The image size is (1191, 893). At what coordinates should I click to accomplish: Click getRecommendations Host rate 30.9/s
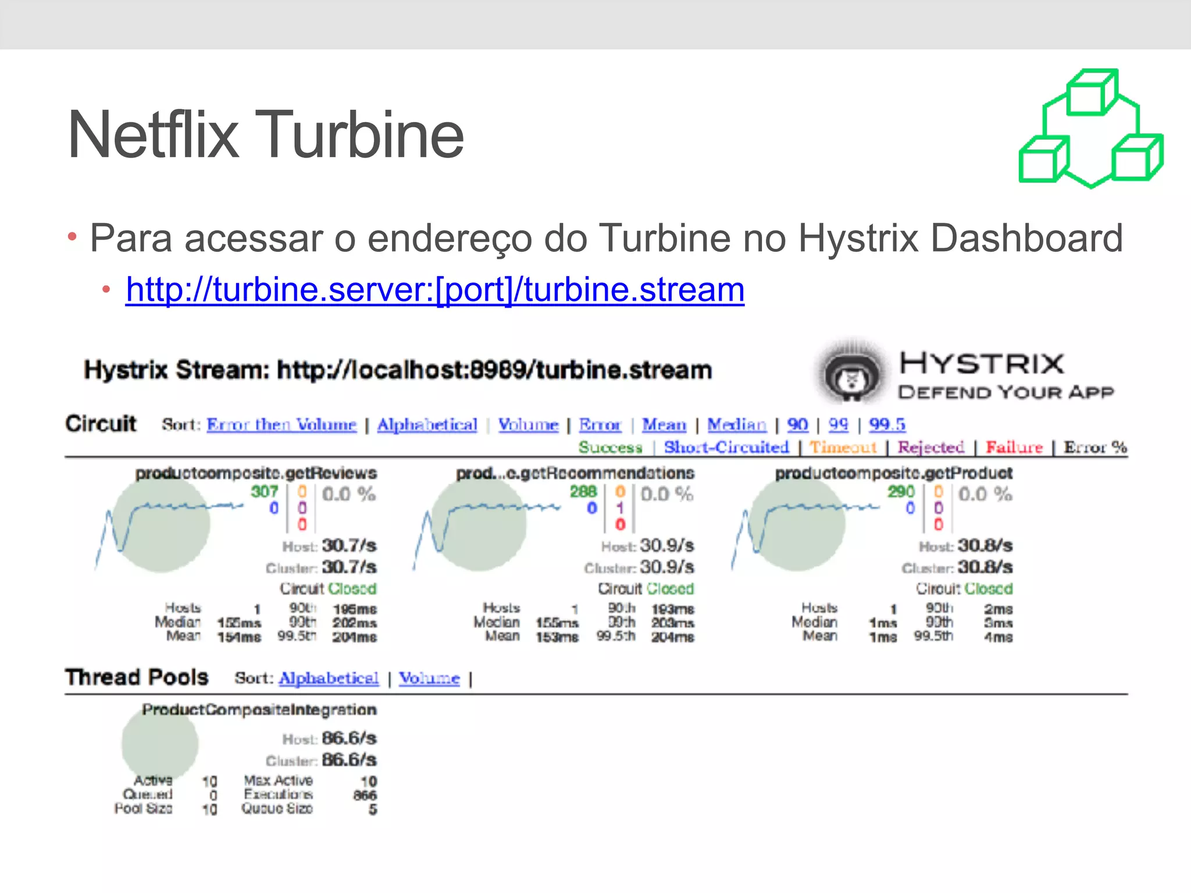tap(668, 545)
